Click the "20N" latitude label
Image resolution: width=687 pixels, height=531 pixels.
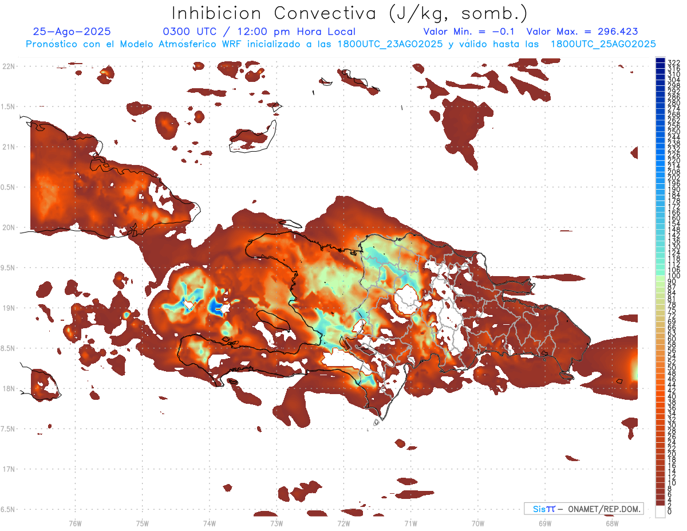click(8, 227)
